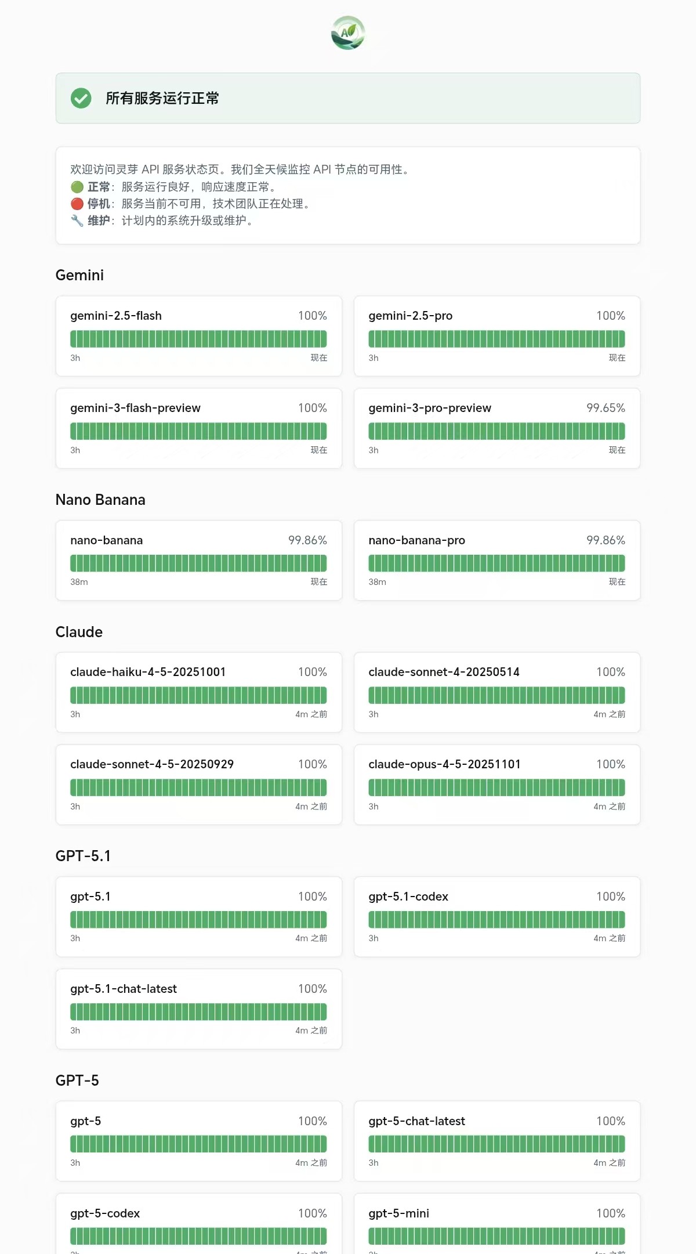
Task: Click the gpt-5.1-chat-latest model name
Action: coord(124,989)
